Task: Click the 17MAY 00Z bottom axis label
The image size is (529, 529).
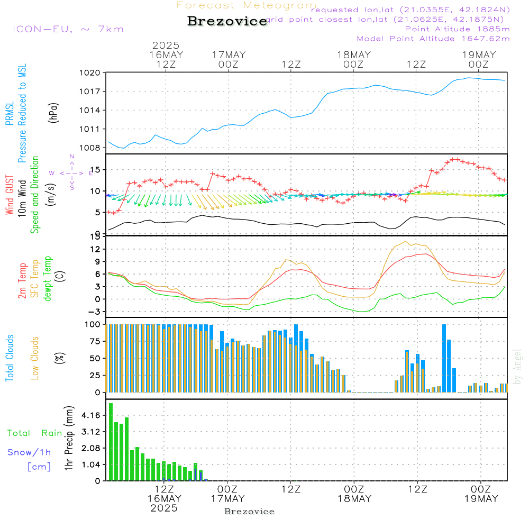Action: click(227, 494)
